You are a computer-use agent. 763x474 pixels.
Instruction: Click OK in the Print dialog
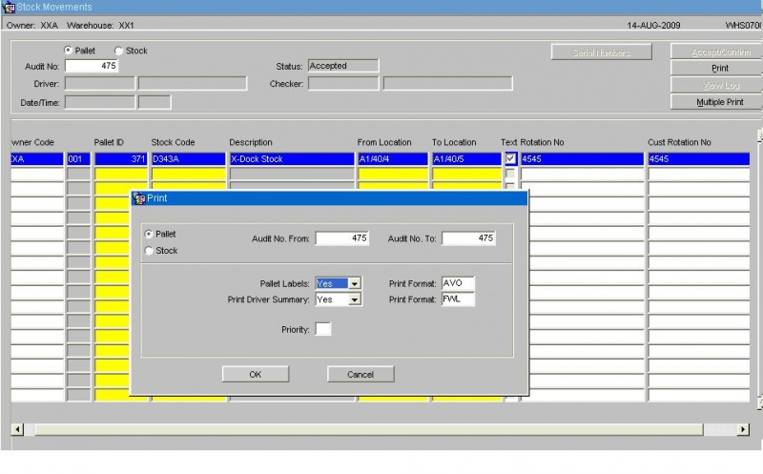(256, 374)
